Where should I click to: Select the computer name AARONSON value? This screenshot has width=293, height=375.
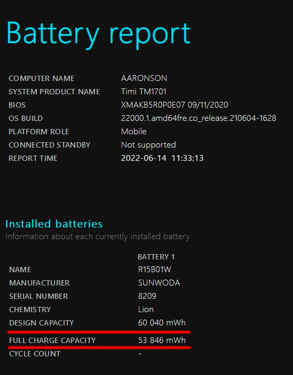click(x=144, y=78)
